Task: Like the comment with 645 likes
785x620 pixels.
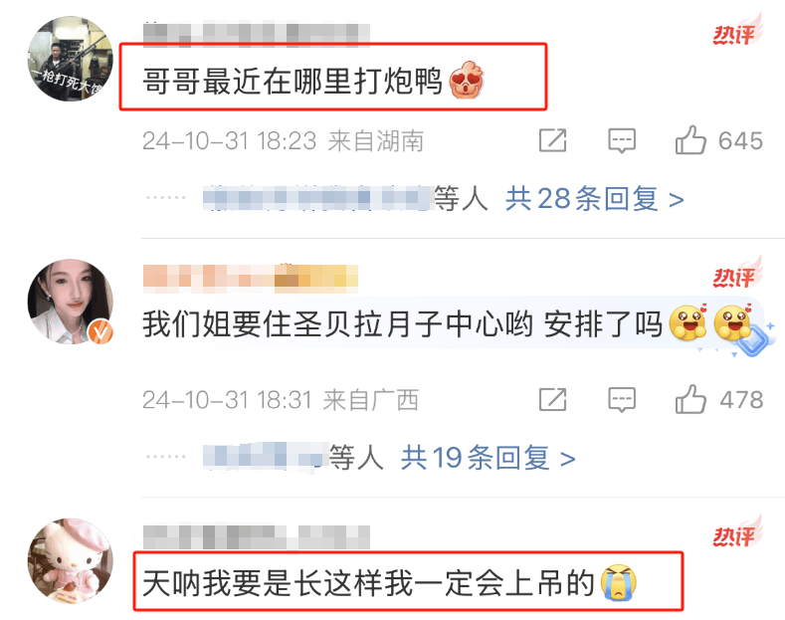Action: pos(690,140)
